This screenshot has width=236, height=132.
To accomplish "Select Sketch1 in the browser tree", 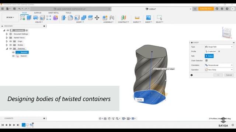I will (x=22, y=52).
